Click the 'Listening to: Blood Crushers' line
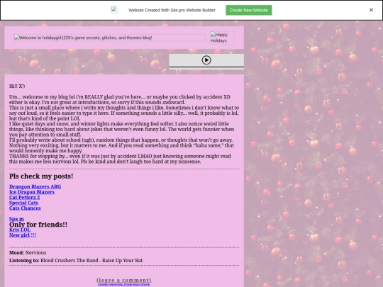383x287 pixels. pos(76,260)
